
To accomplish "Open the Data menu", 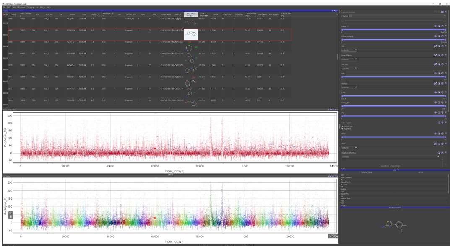I will [13, 7].
